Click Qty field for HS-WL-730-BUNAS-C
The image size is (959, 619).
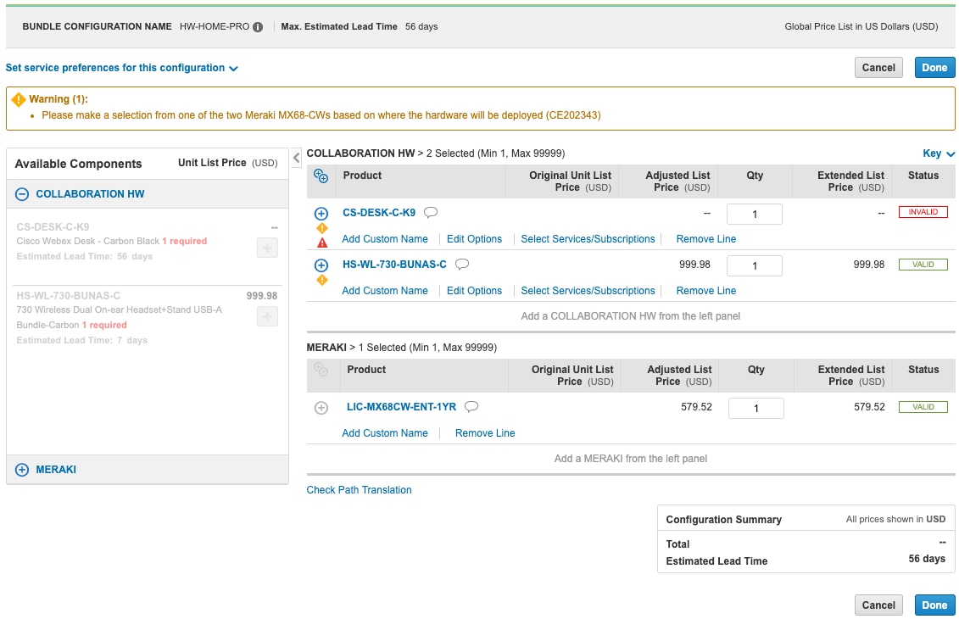point(754,266)
